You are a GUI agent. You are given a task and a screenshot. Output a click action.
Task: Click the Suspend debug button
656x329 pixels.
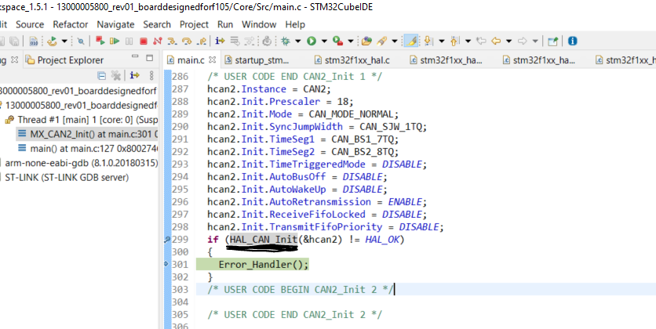129,41
